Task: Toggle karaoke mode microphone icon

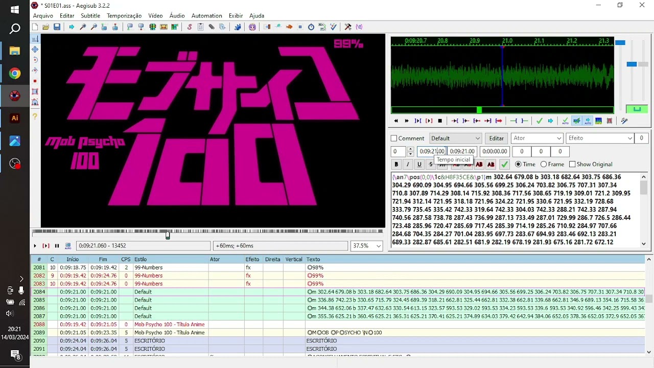Action: click(x=624, y=121)
